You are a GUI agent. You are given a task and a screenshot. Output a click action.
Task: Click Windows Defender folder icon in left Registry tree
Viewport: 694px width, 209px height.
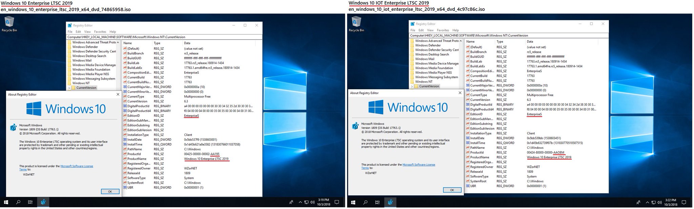tap(69, 47)
